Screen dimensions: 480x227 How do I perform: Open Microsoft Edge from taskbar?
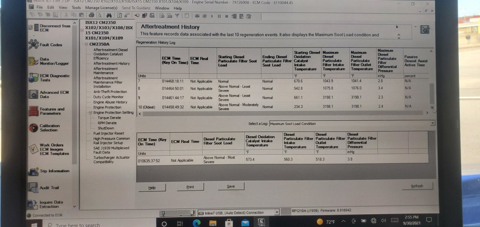click(196, 223)
